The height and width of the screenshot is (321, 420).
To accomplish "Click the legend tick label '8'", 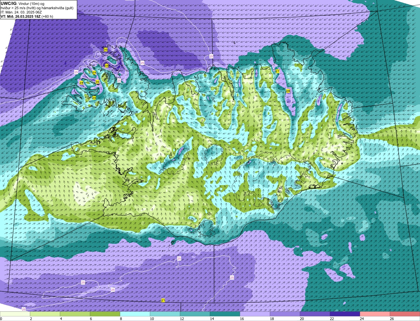I will pyautogui.click(x=121, y=319).
